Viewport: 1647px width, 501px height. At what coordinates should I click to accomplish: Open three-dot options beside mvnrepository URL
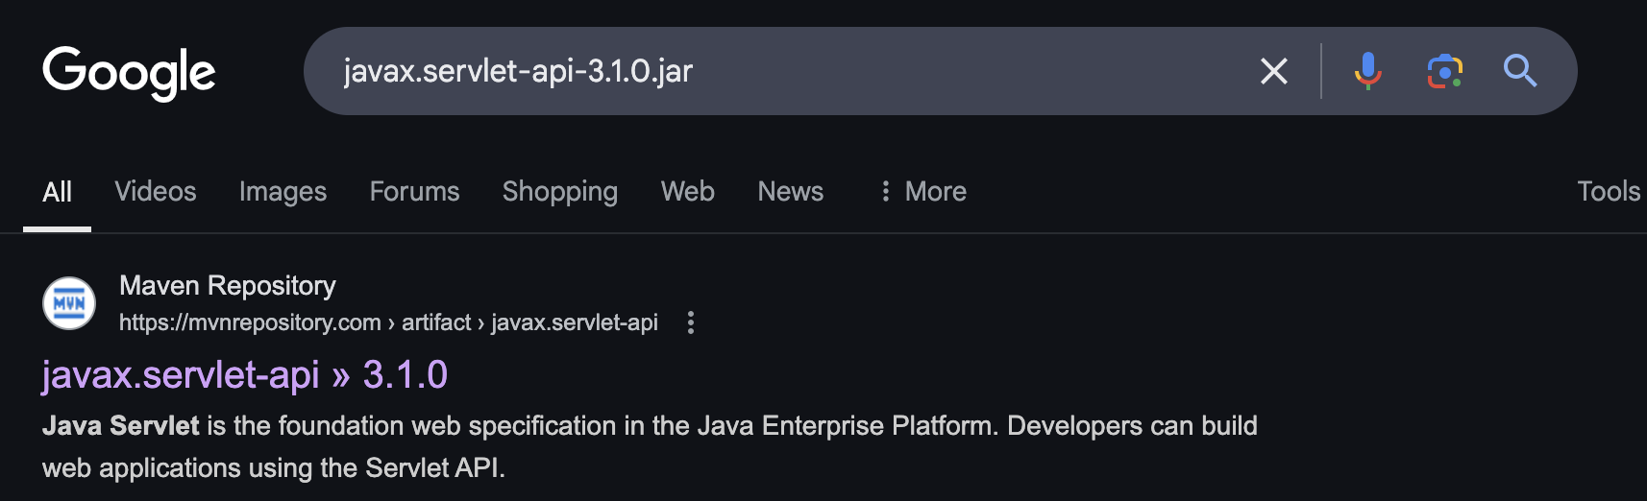690,322
